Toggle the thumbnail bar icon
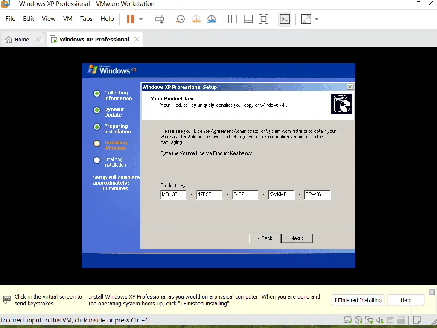This screenshot has height=328, width=437. [248, 19]
